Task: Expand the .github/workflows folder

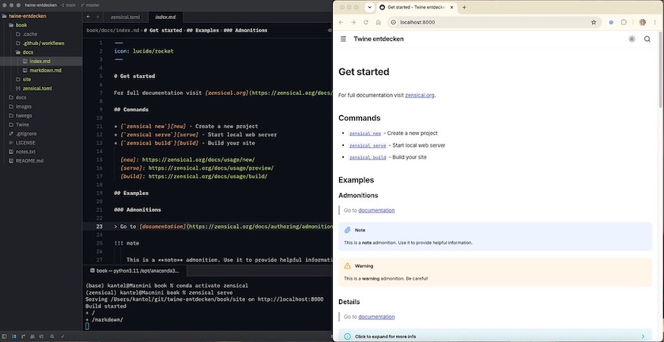Action: point(41,43)
